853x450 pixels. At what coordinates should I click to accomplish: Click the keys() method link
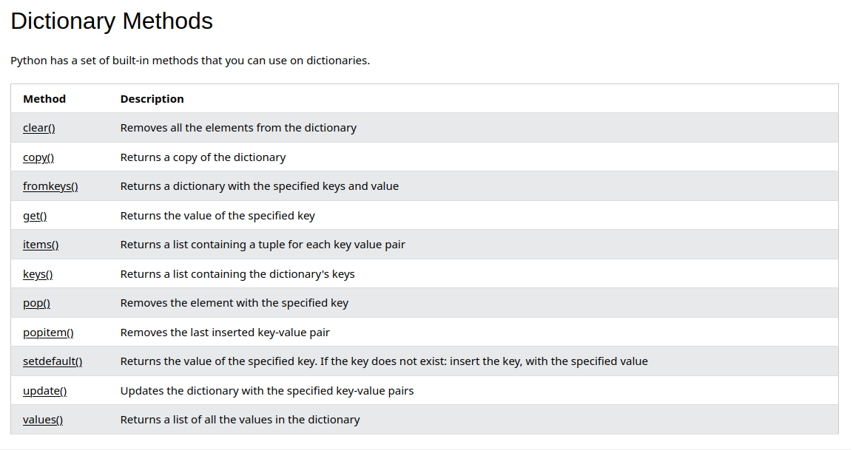tap(38, 274)
